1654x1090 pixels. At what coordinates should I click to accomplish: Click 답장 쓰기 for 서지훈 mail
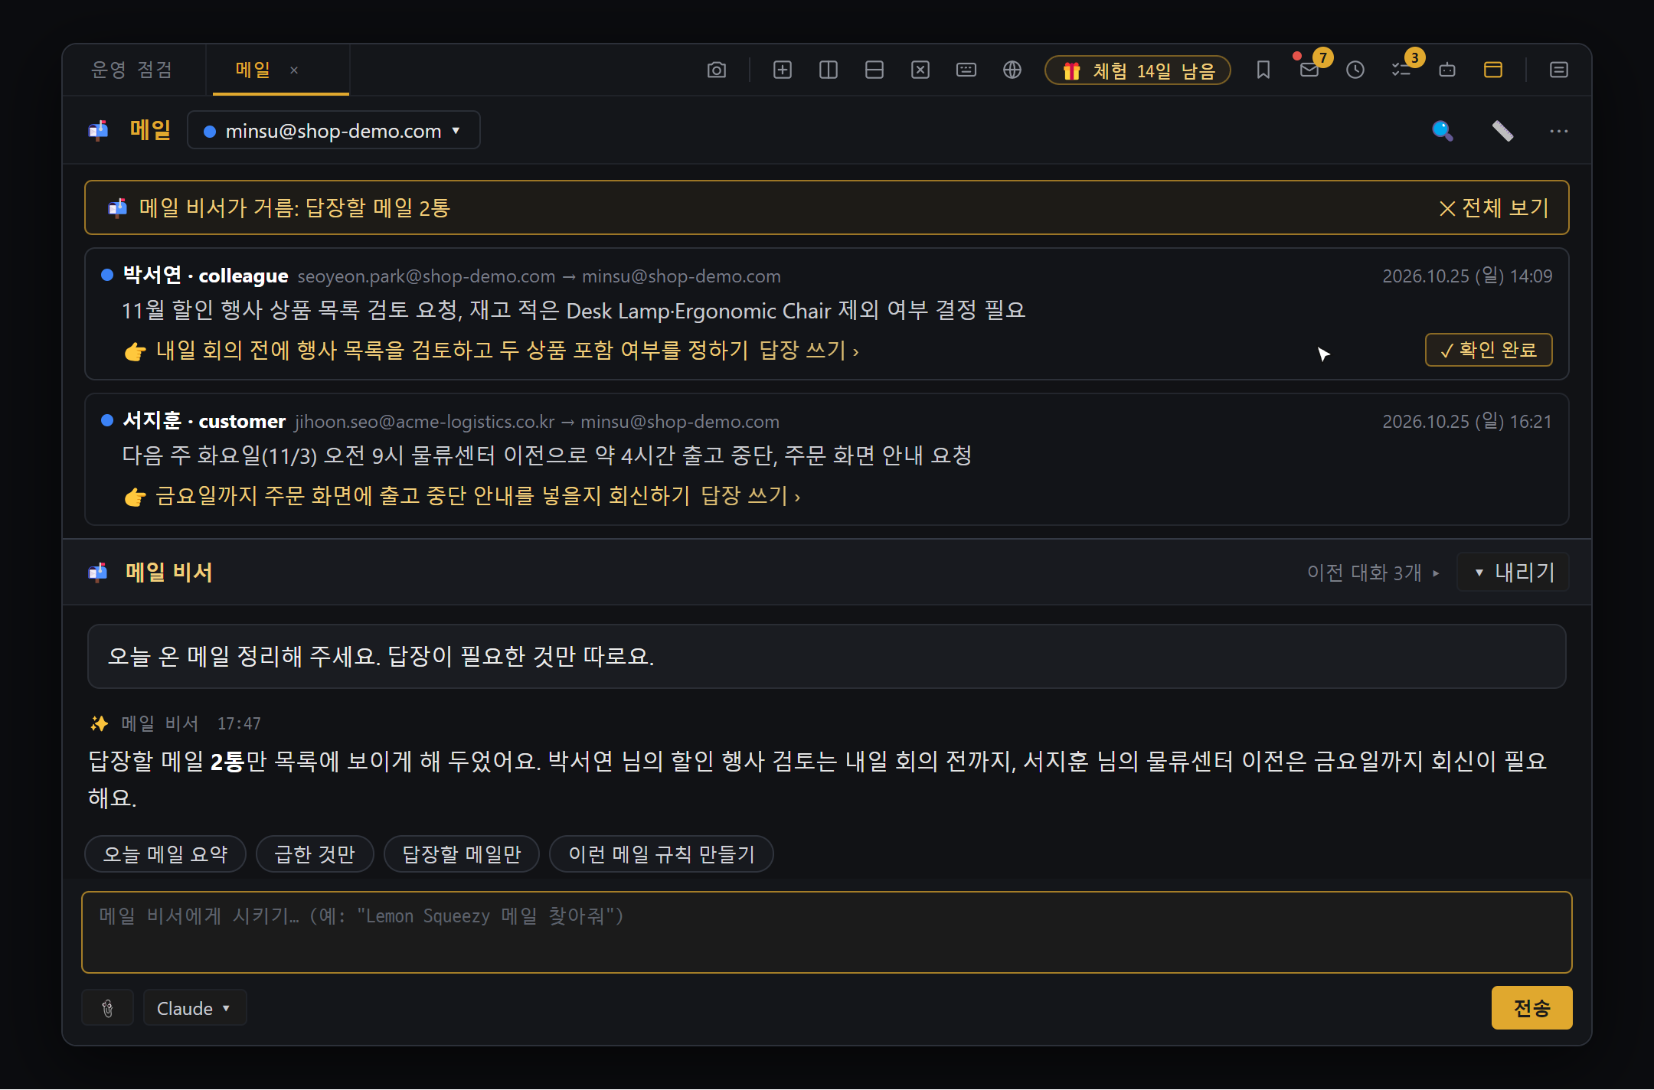750,496
